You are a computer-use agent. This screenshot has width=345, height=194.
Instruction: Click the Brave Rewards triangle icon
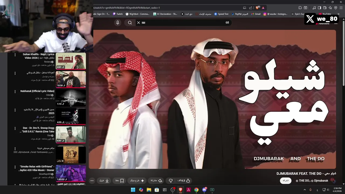pyautogui.click(x=263, y=8)
